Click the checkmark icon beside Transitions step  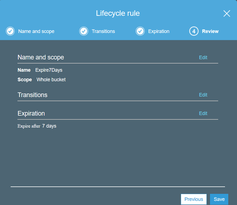point(84,31)
